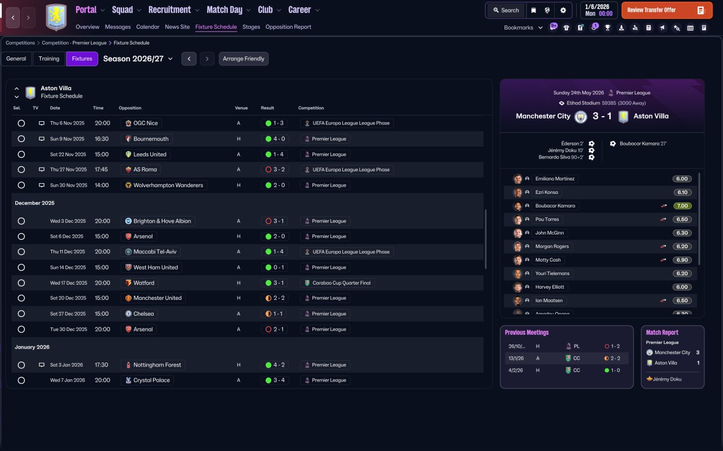
Task: Click Boubacar Kamara's 7.00 rating badge
Action: (x=682, y=206)
